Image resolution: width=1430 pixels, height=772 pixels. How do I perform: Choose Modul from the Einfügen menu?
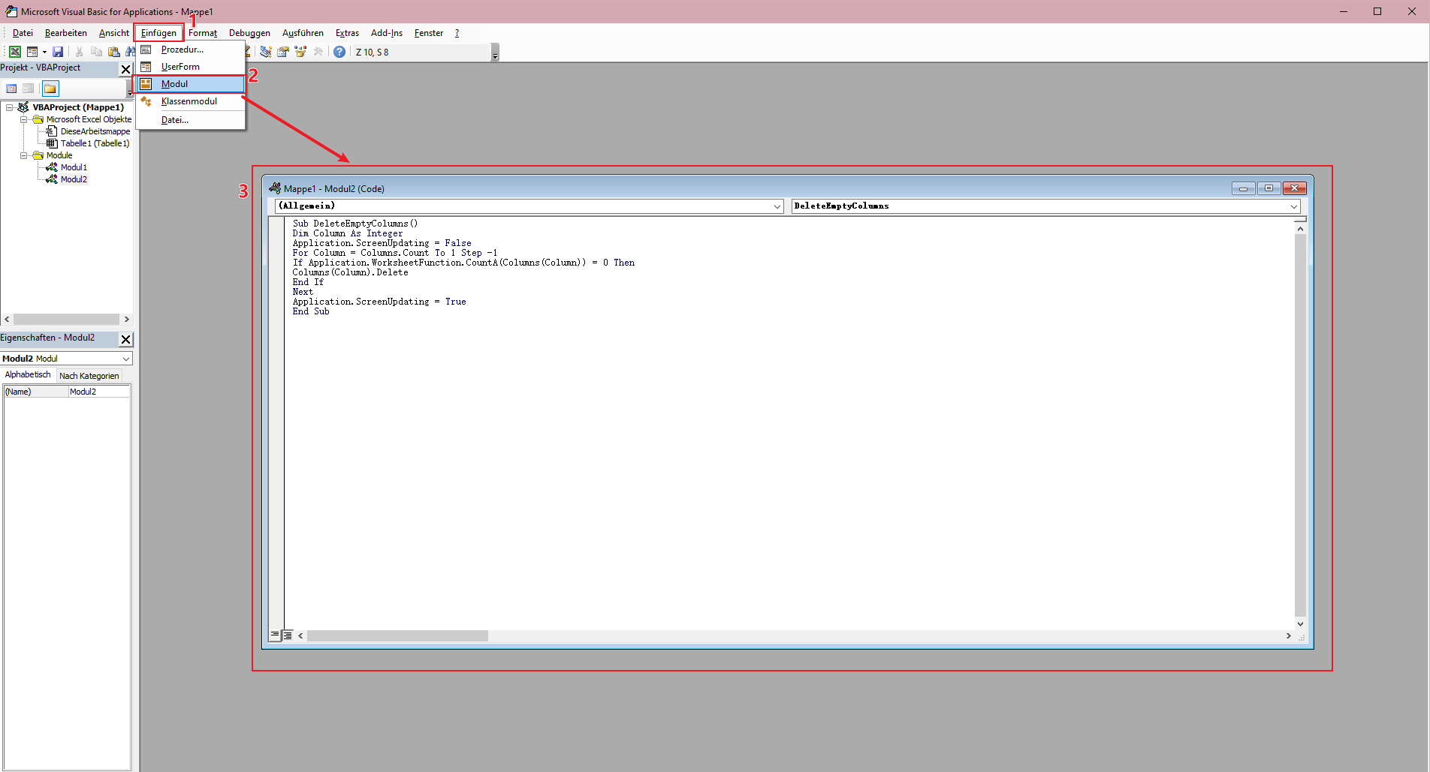tap(191, 84)
